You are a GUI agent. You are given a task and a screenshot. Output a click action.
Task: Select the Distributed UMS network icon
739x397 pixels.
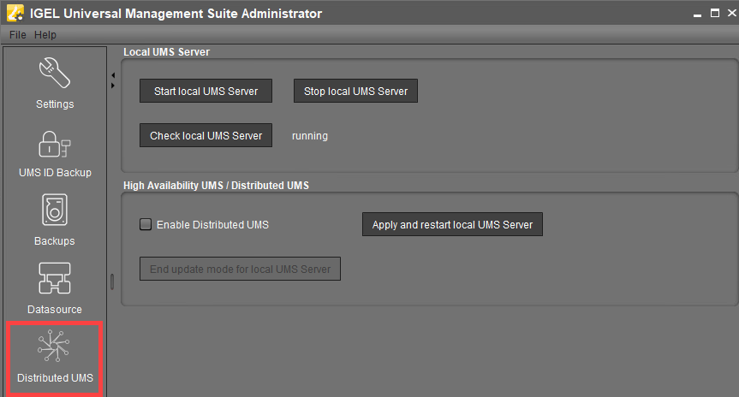coord(55,347)
